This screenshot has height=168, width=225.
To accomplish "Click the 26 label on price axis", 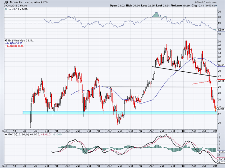I will [220, 100].
